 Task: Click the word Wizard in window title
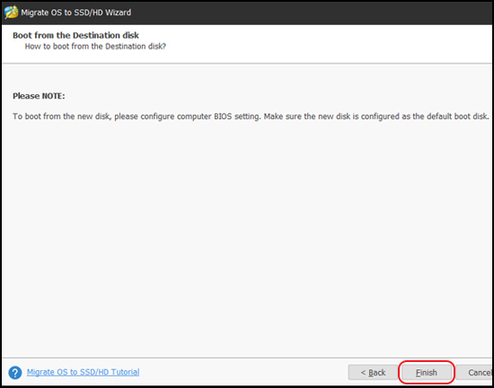[x=119, y=13]
